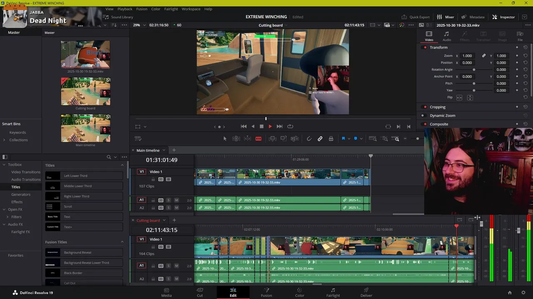Image resolution: width=533 pixels, height=299 pixels.
Task: Open the Metadata panel button
Action: [x=473, y=17]
